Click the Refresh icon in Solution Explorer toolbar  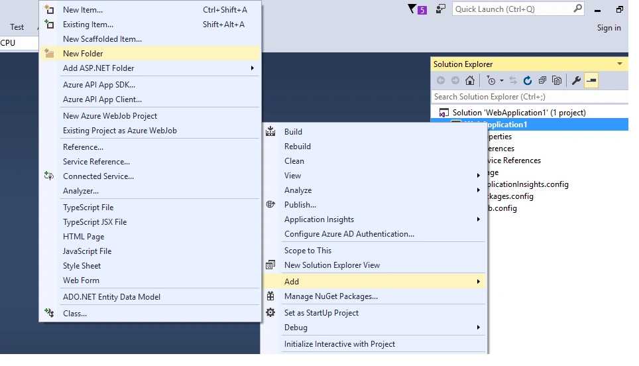pos(528,81)
